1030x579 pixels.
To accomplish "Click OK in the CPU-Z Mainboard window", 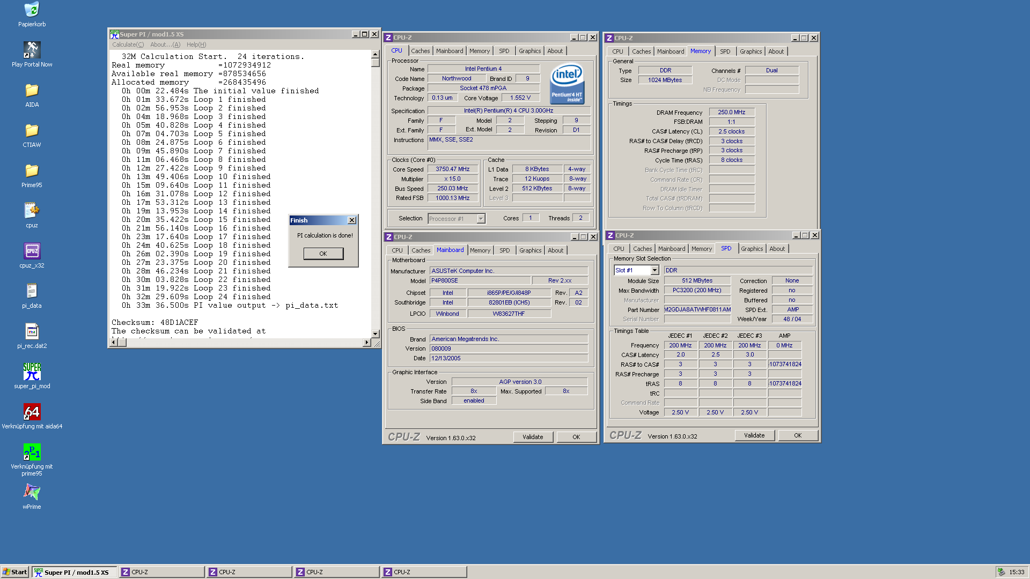I will (x=576, y=437).
